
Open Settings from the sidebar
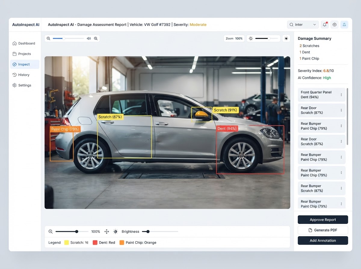[25, 85]
